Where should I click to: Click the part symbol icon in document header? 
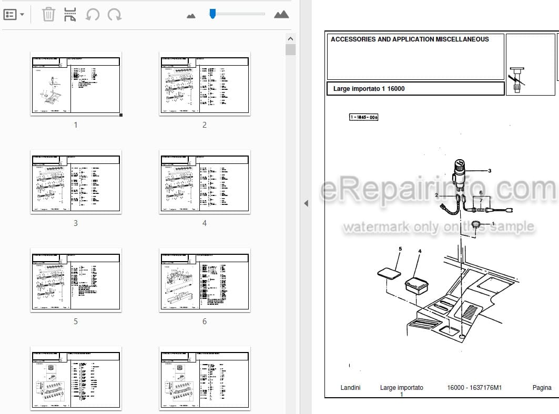517,80
